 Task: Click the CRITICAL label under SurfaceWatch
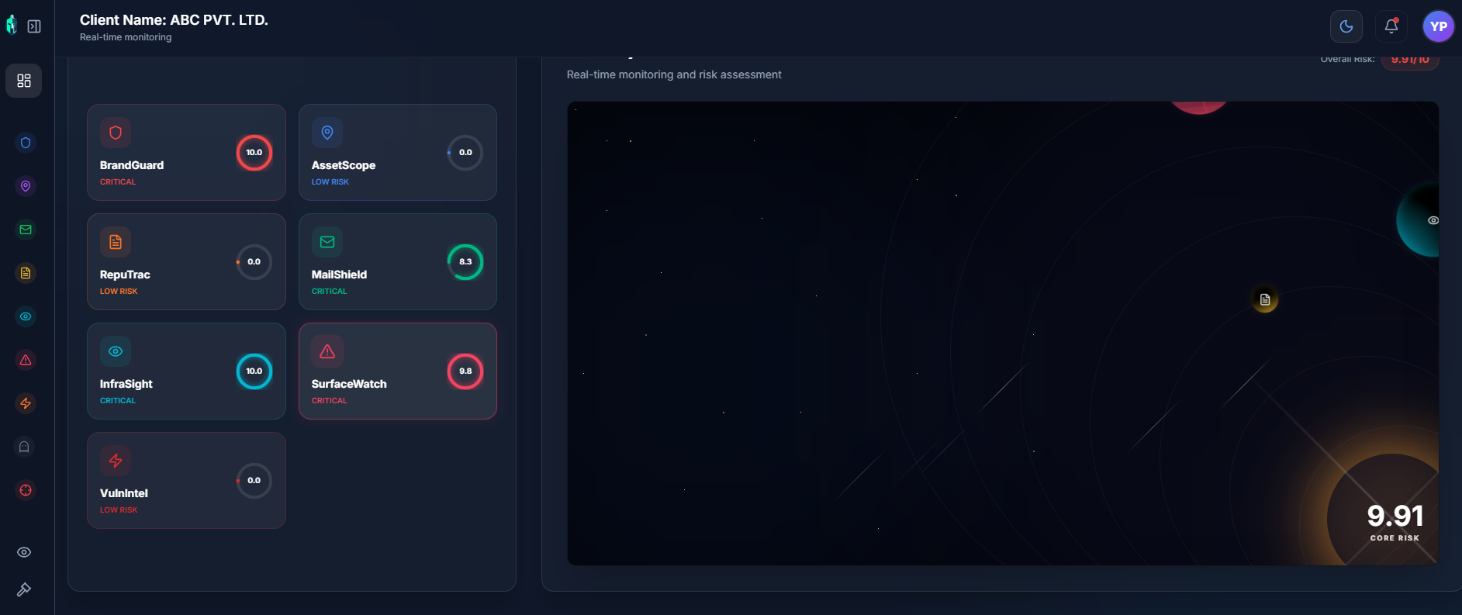pos(330,400)
